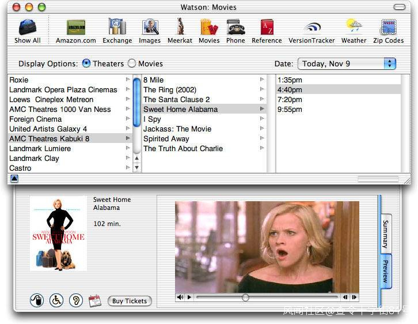
Task: Open the Date dropdown
Action: pyautogui.click(x=347, y=64)
